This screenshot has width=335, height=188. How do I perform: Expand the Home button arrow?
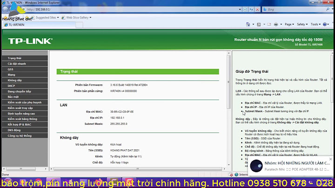coord(253,24)
